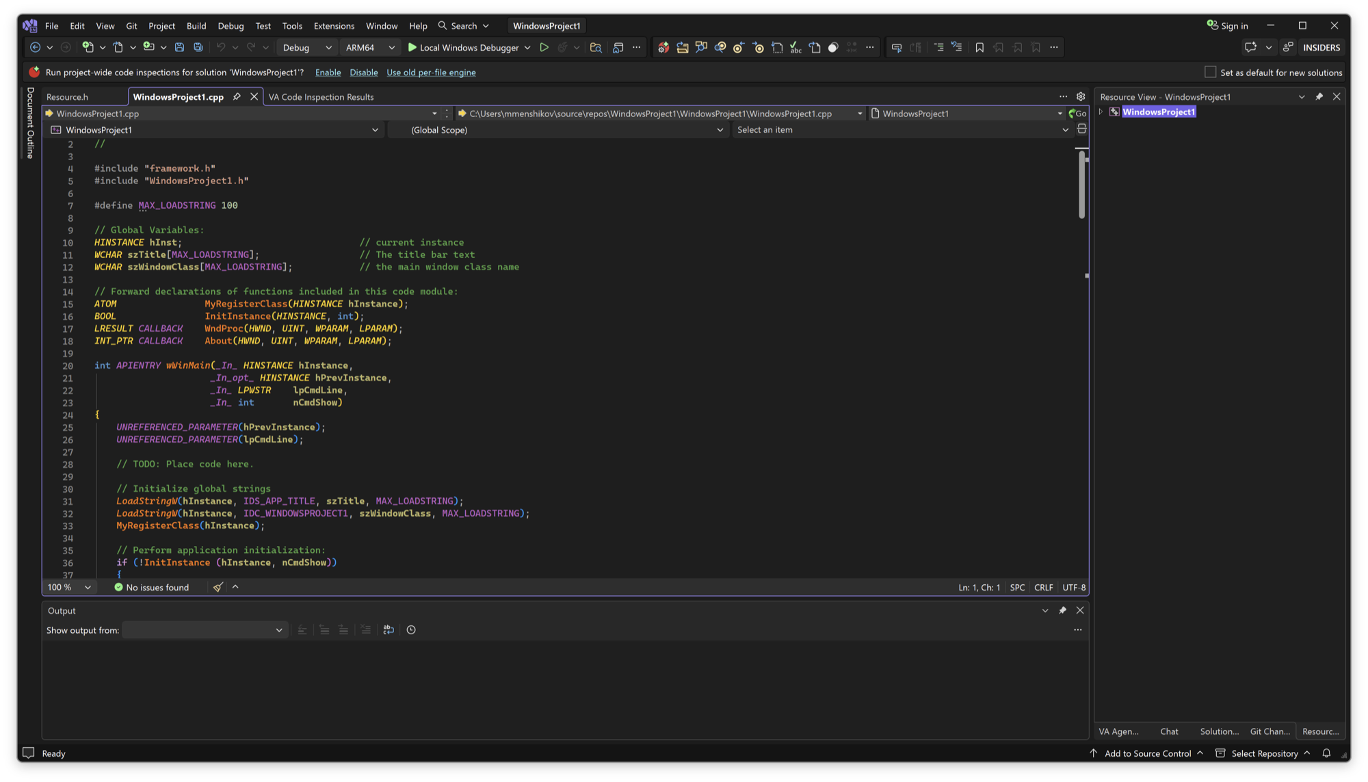Click the live share icon next to INSIDERS
Screen dimensions: 1368x782
[x=1289, y=47]
